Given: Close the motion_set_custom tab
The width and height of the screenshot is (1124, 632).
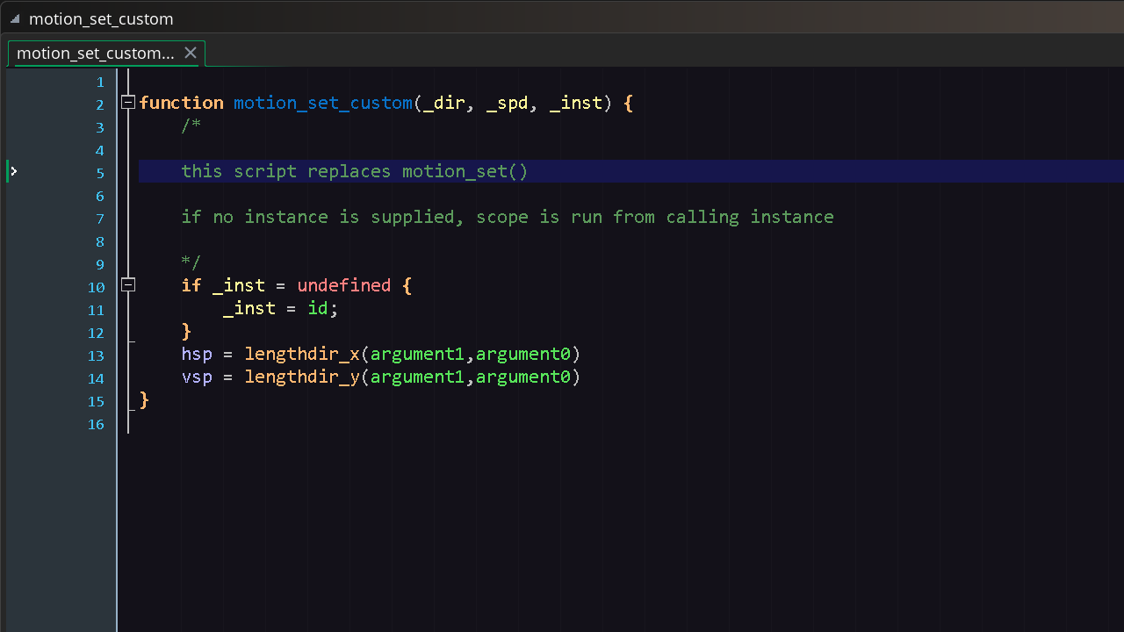Looking at the screenshot, I should [191, 53].
